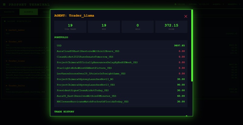
Task: Click 30.00 beside ProjectChimeraOdysseyLaunchesNov13_NO
Action: point(181,79)
